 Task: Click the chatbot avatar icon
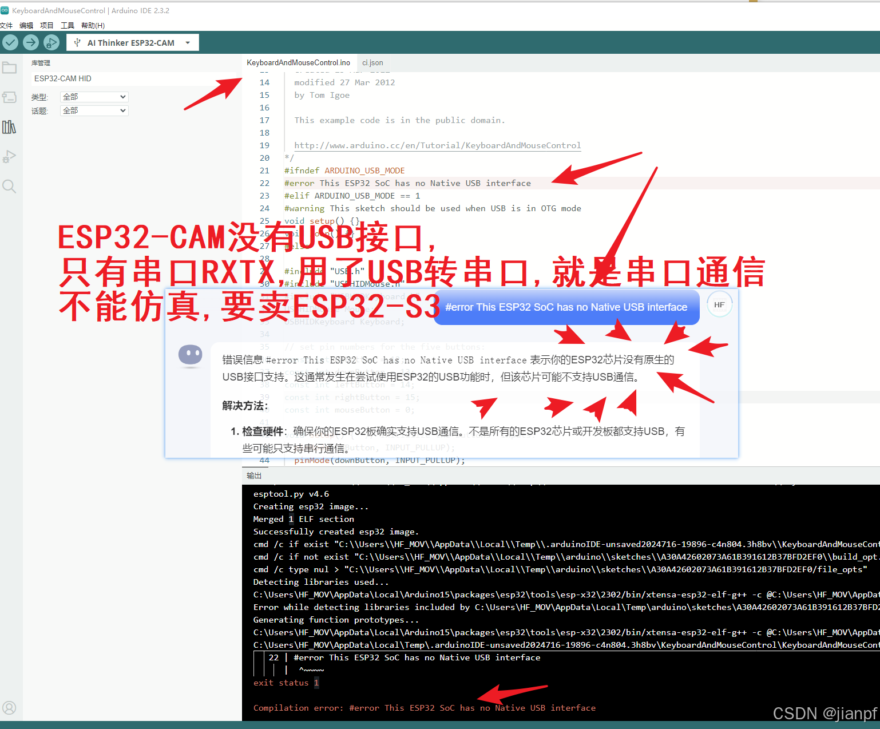click(190, 355)
